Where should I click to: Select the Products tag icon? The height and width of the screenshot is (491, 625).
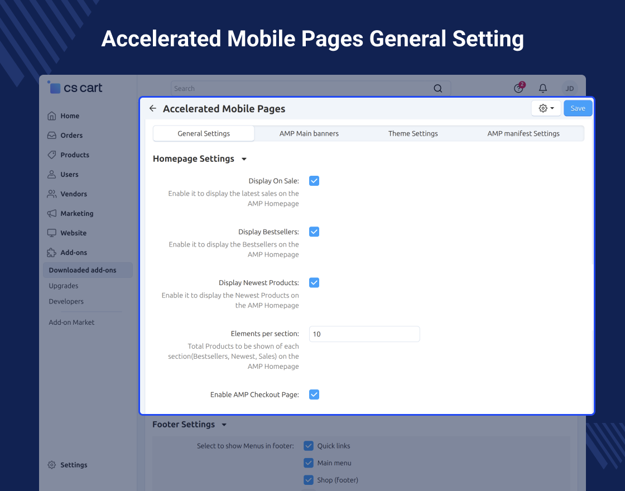pyautogui.click(x=52, y=155)
